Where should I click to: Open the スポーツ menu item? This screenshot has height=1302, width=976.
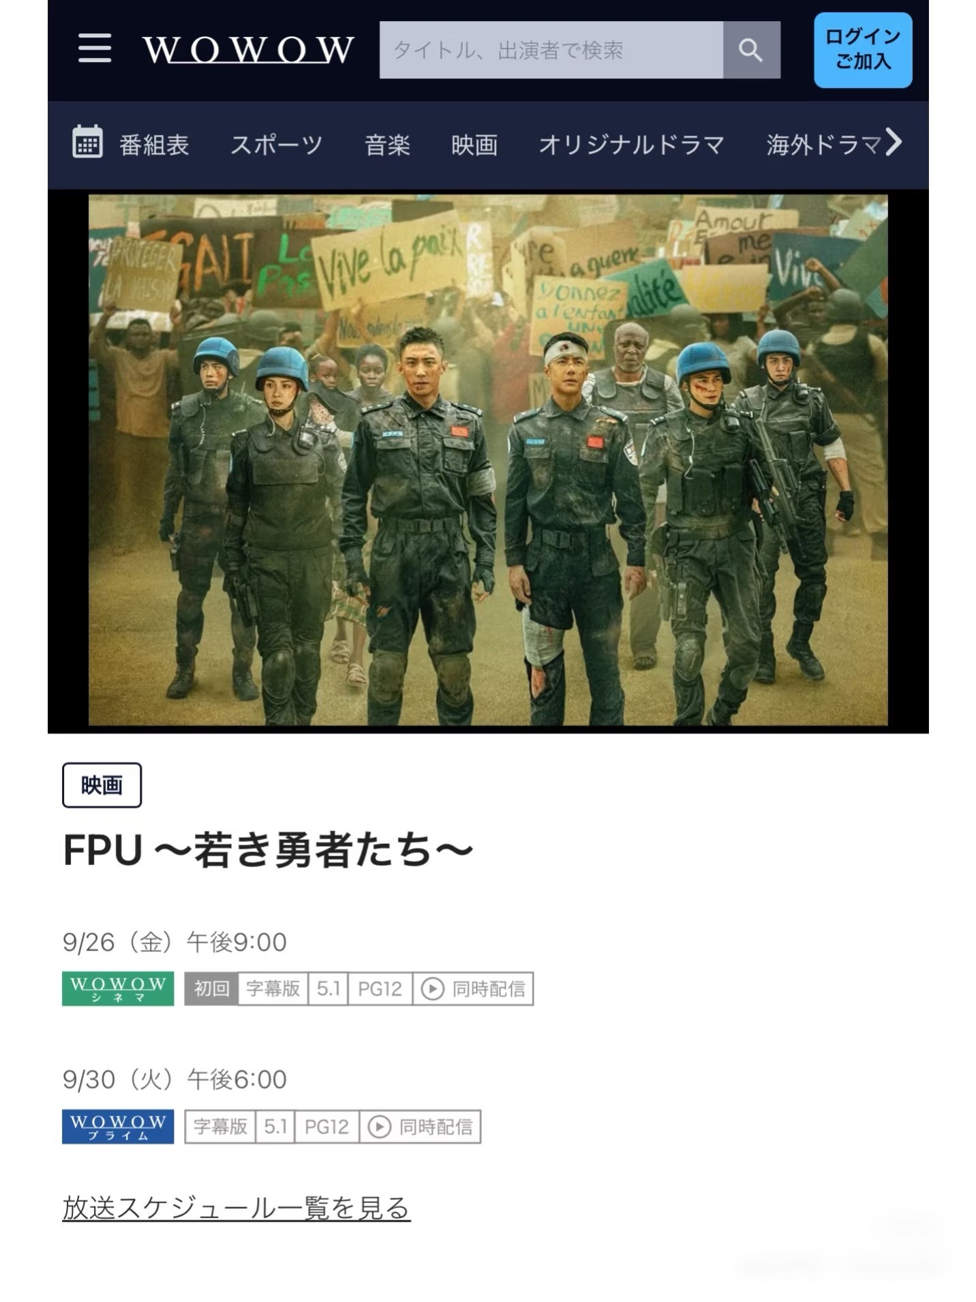pyautogui.click(x=276, y=145)
